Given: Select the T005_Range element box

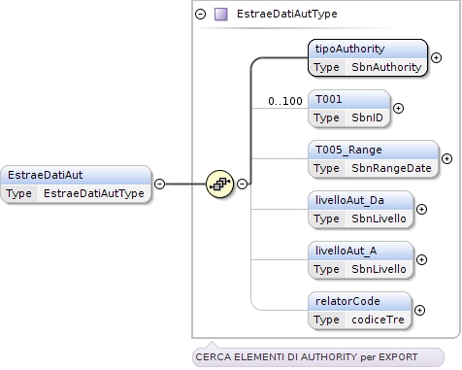Looking at the screenshot, I should point(374,159).
